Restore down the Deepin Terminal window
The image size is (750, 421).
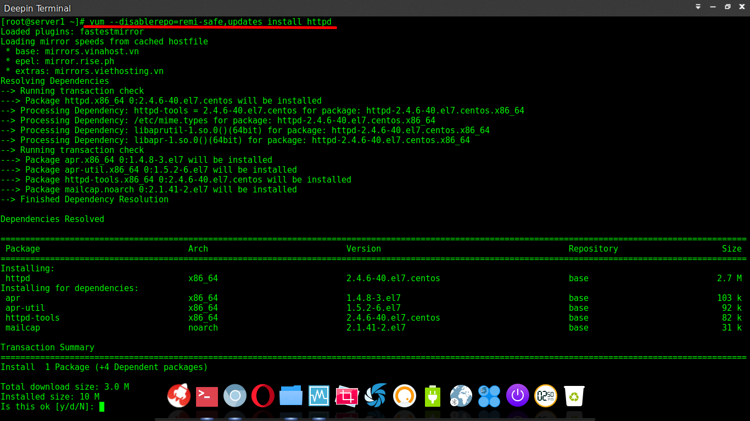[727, 7]
